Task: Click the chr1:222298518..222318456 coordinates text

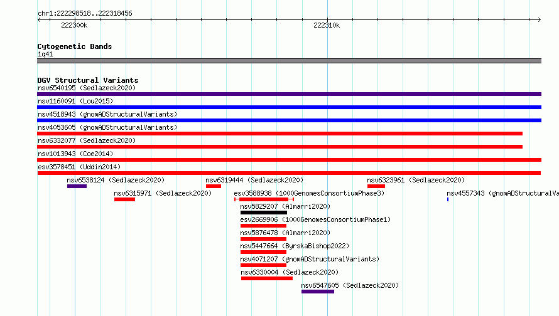Action: click(85, 14)
